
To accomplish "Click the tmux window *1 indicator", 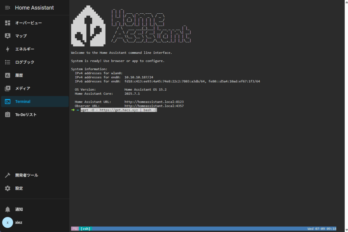I will (x=75, y=229).
